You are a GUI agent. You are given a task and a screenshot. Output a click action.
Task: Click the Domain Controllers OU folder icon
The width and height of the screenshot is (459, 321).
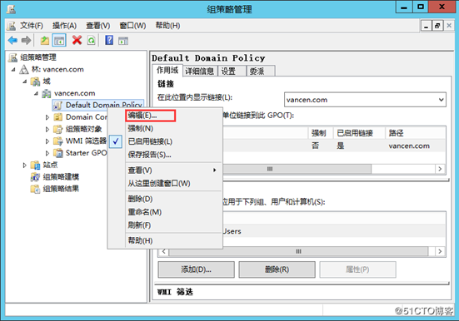[58, 117]
